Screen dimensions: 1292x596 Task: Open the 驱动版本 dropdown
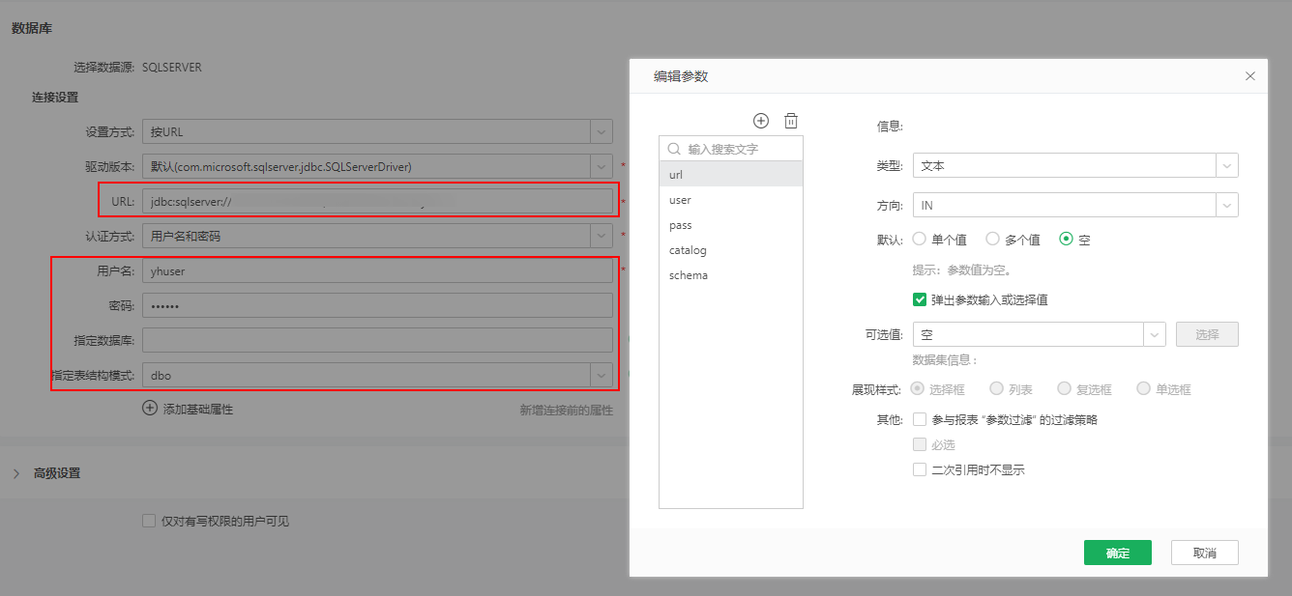click(601, 165)
